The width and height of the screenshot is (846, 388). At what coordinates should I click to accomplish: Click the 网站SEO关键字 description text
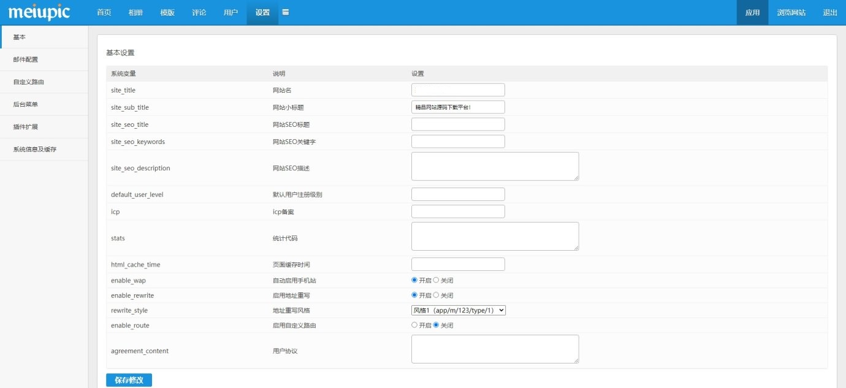(x=293, y=142)
